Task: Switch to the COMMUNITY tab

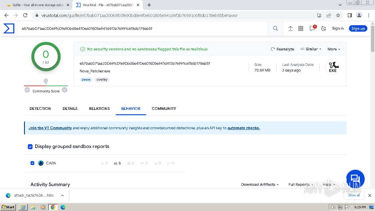Action: point(164,108)
